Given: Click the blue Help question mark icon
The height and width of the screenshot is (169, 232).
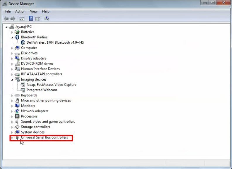Looking at the screenshot, I should coord(31,18).
